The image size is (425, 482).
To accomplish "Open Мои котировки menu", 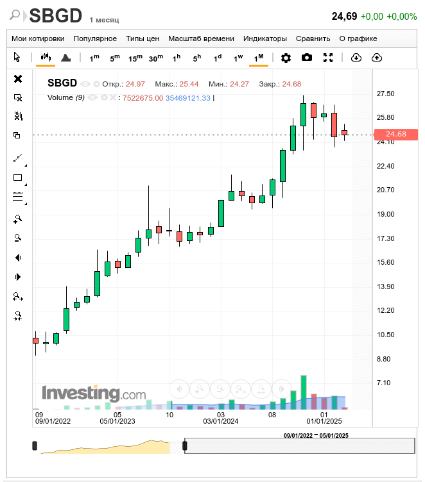I will [x=38, y=38].
